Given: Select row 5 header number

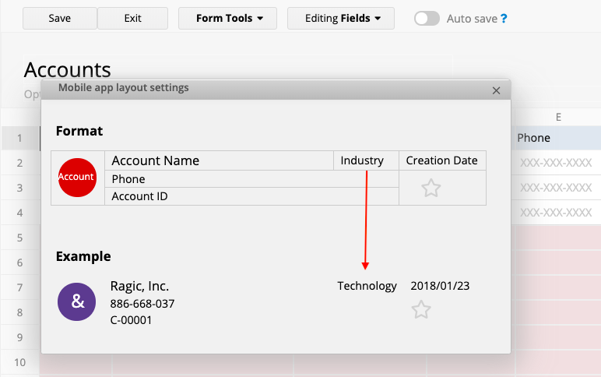Looking at the screenshot, I should click(x=19, y=238).
